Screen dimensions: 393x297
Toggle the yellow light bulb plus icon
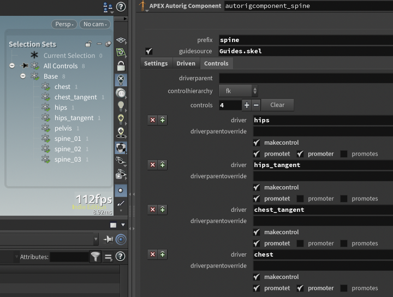(x=121, y=119)
